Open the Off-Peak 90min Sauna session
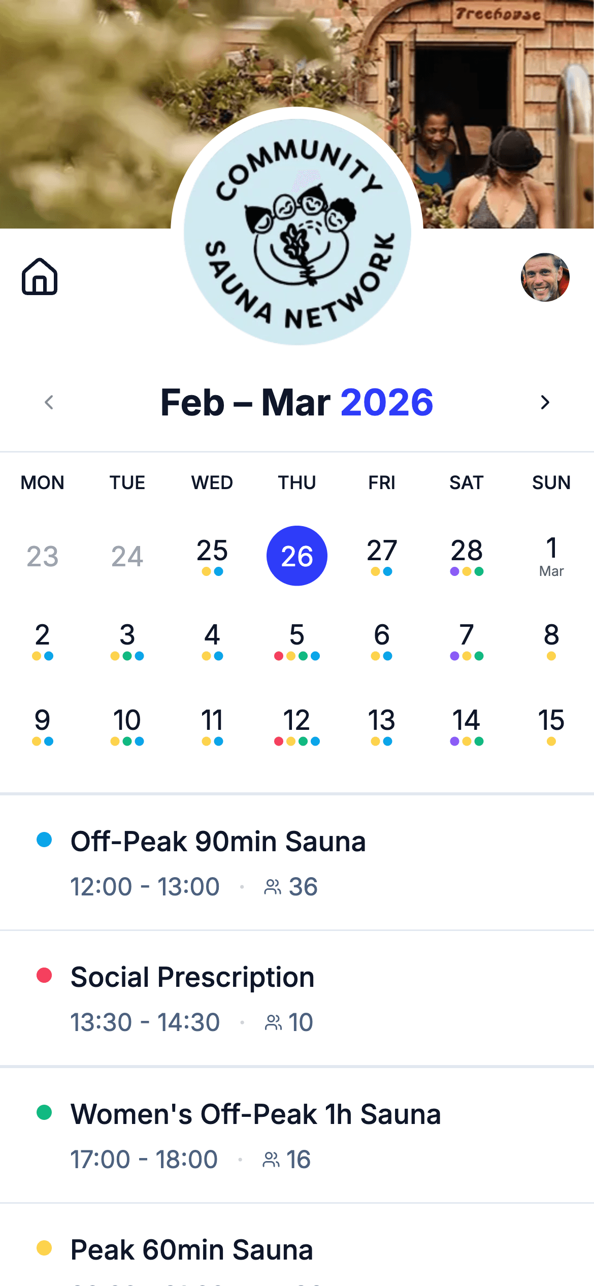 coord(218,842)
